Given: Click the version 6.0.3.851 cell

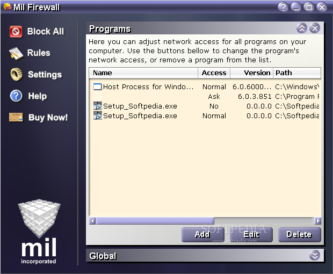Looking at the screenshot, I should [x=255, y=96].
